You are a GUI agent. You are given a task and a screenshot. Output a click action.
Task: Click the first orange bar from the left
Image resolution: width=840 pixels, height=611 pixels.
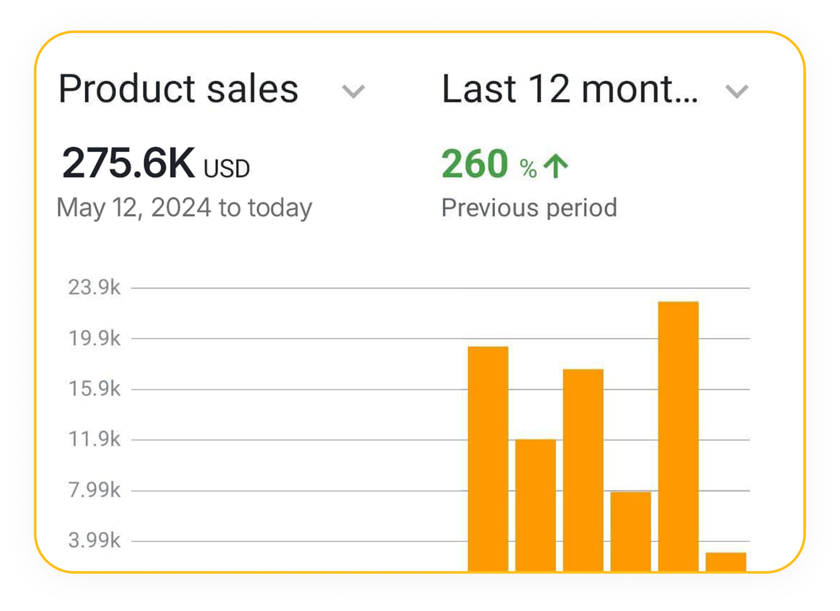(x=488, y=458)
